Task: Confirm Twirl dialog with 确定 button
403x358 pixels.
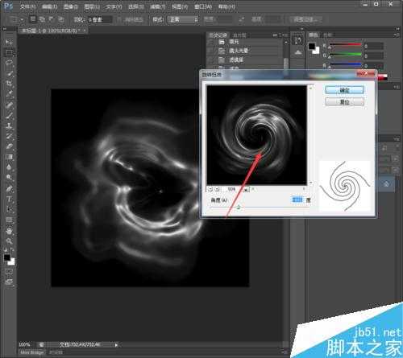Action: tap(344, 90)
